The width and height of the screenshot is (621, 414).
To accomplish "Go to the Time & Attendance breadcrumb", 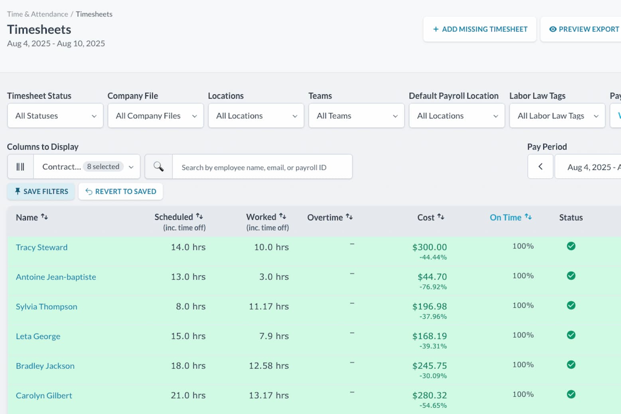I will (x=37, y=14).
